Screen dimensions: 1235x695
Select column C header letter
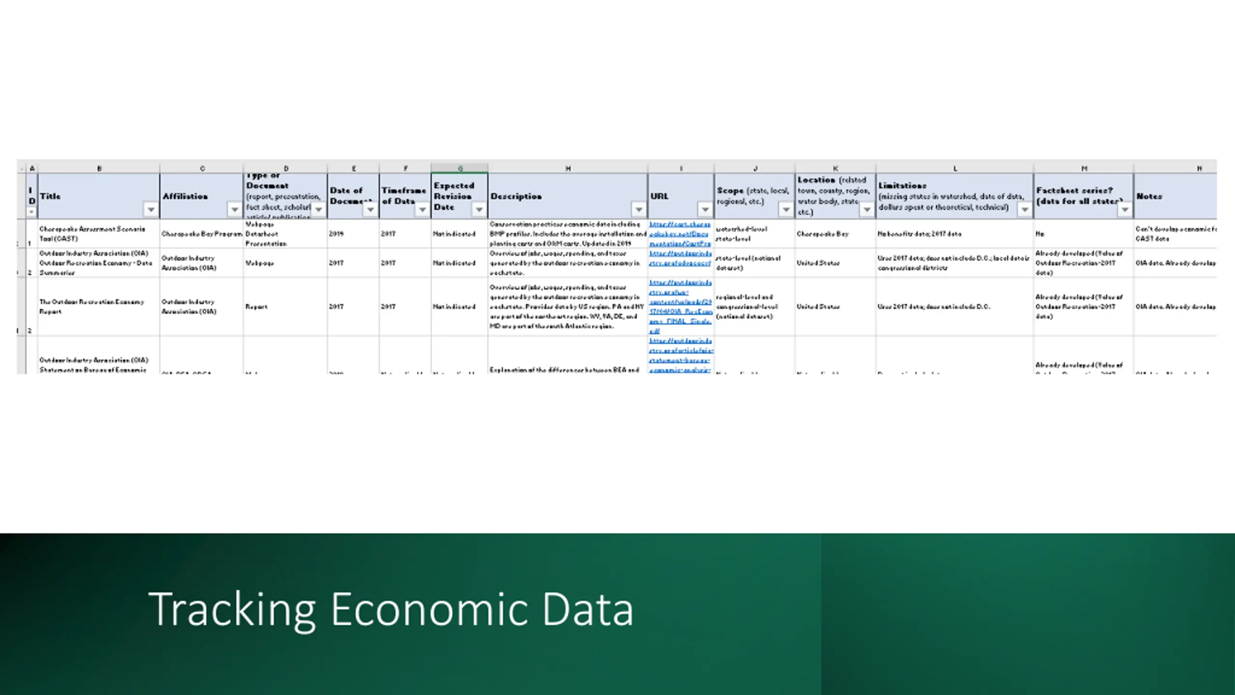coord(202,168)
